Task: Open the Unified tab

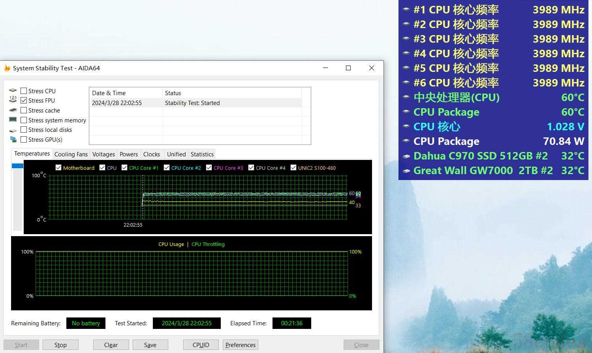Action: tap(176, 154)
